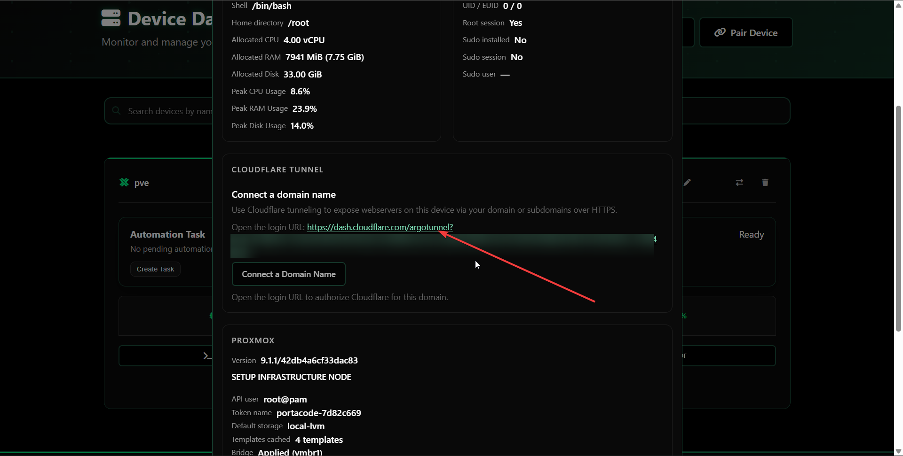Click the Connect a Domain Name button
The height and width of the screenshot is (456, 903).
pos(288,274)
